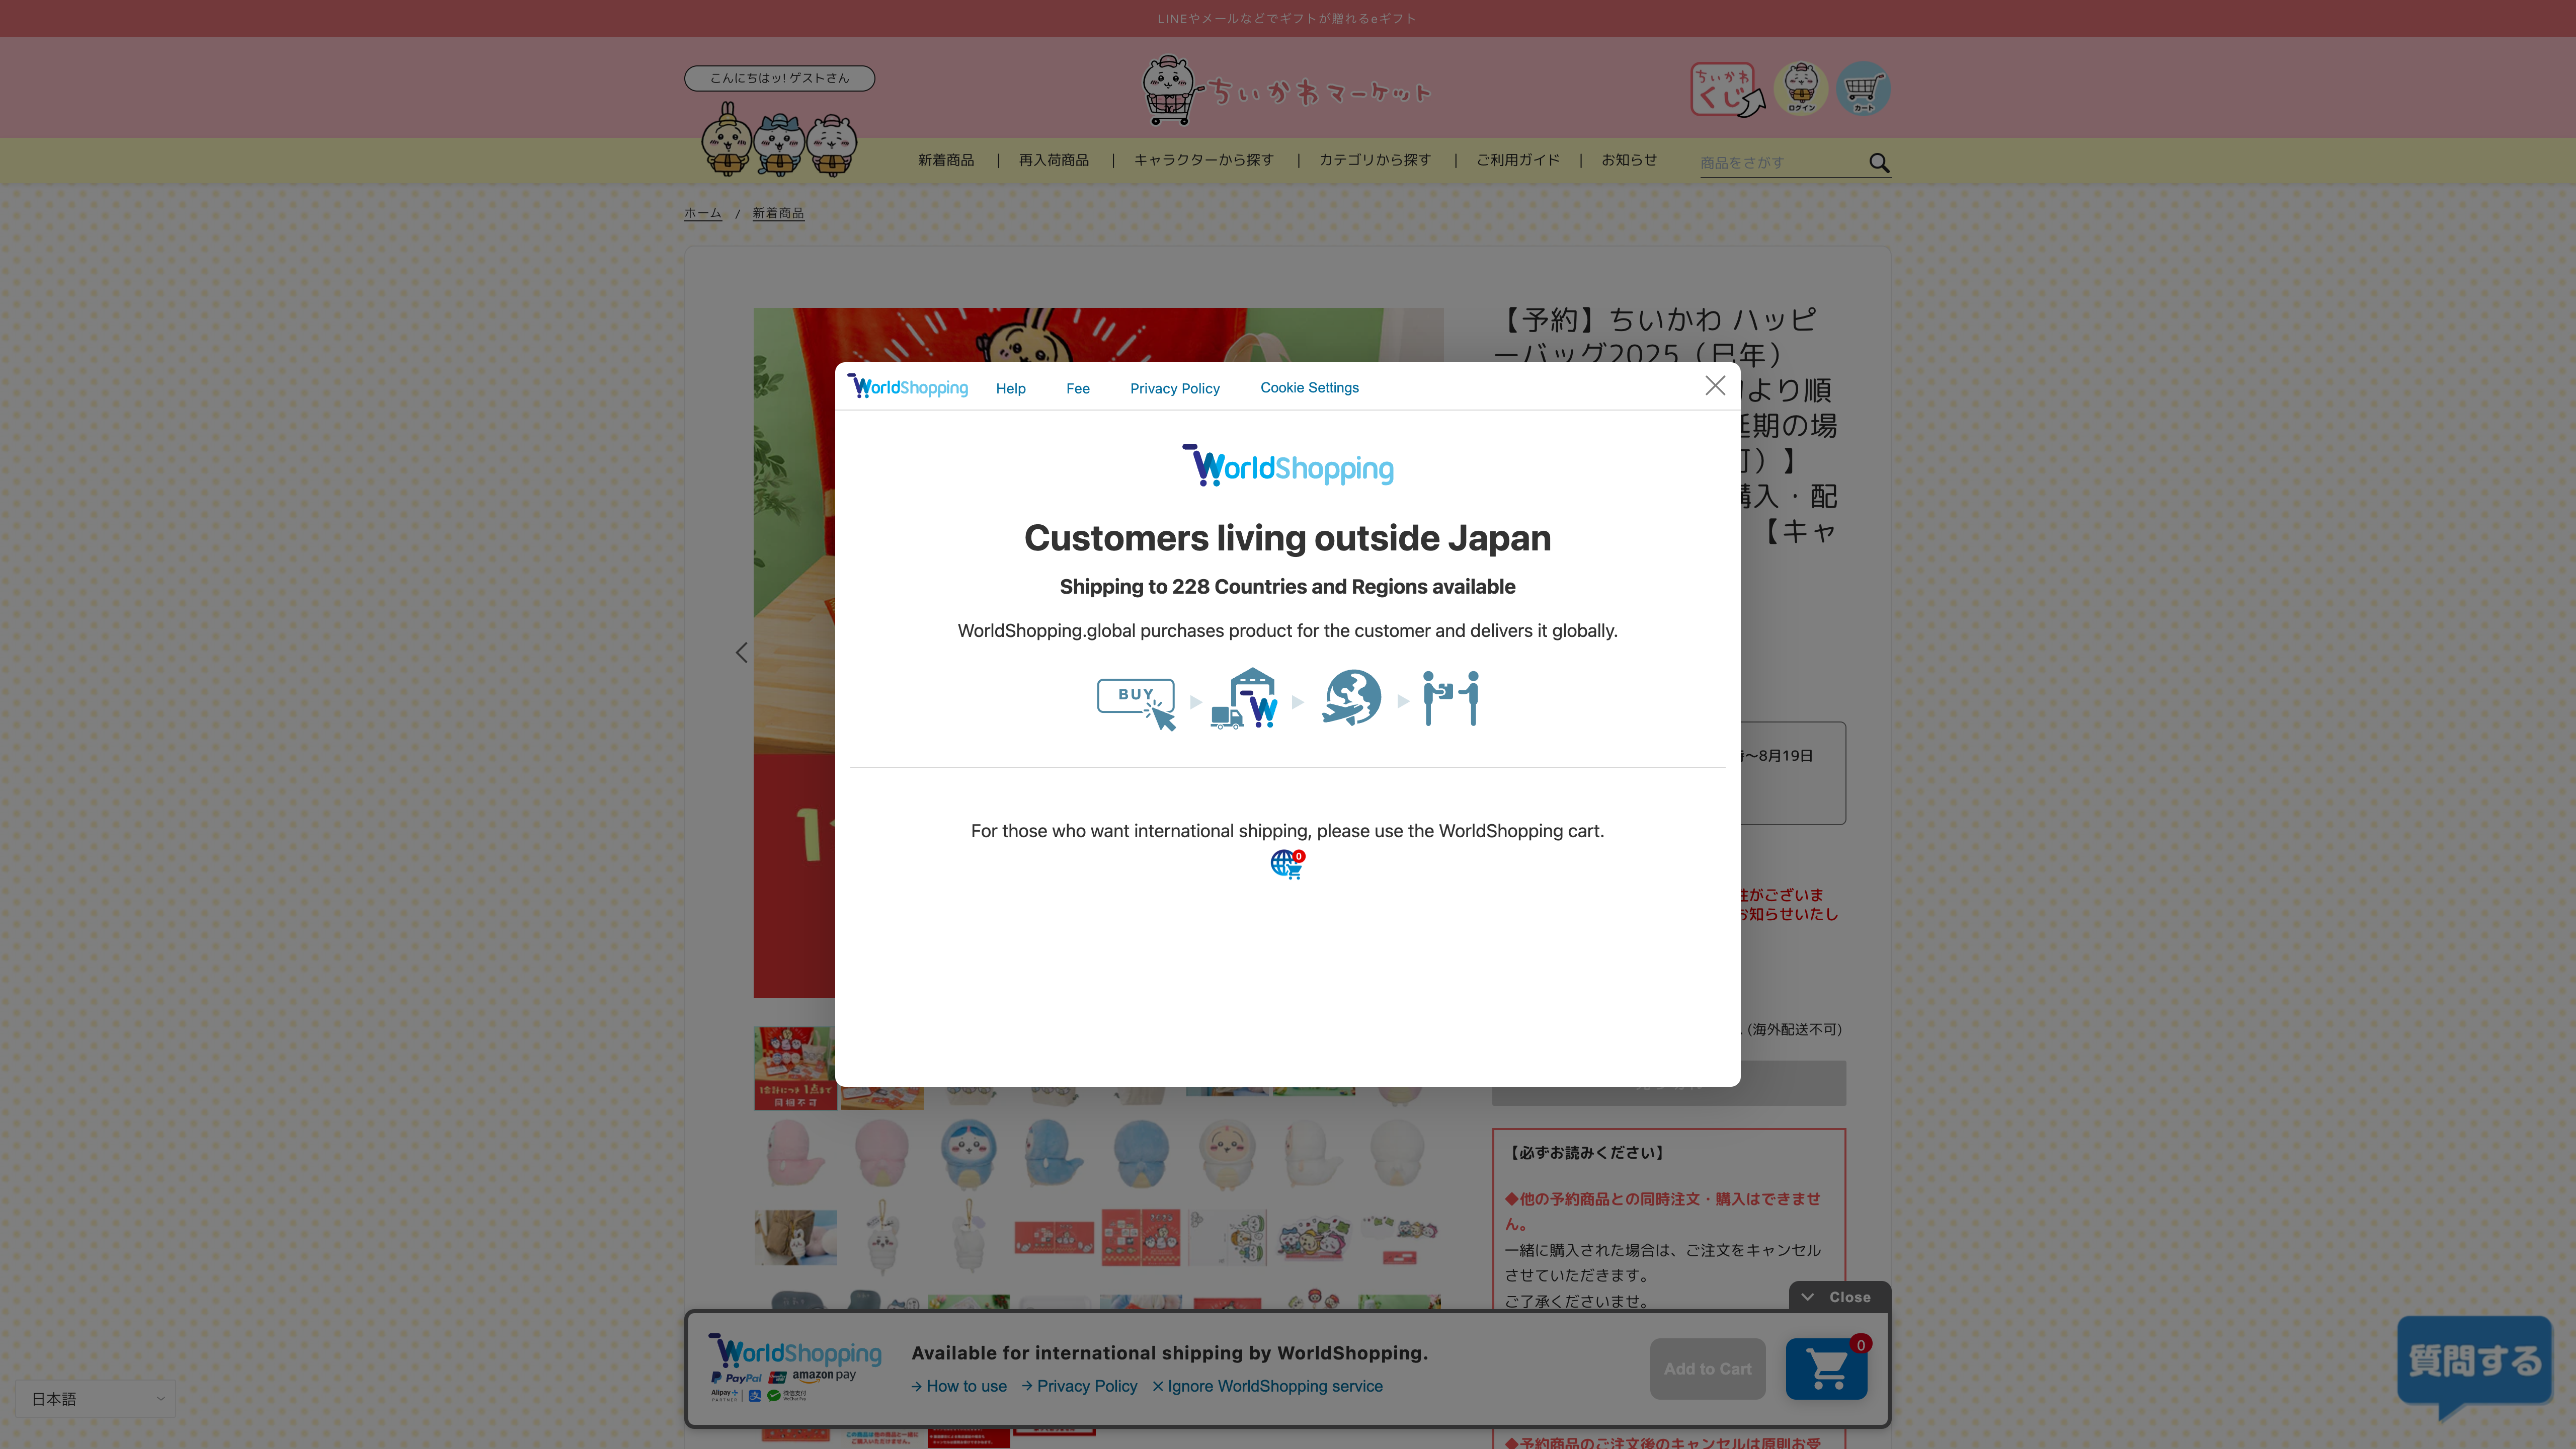Select the red package set thumbnail
Screen dimensions: 2576x1449
[1053, 1237]
